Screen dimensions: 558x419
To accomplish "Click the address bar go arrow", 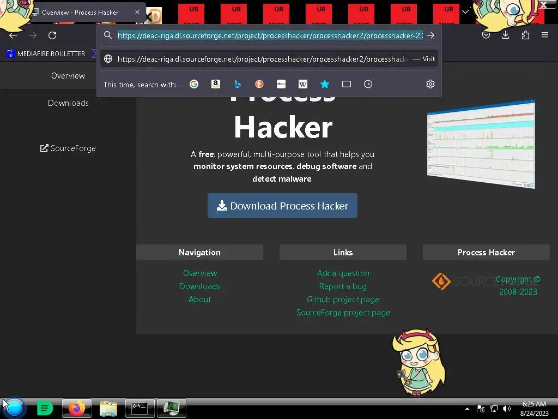I will click(430, 35).
